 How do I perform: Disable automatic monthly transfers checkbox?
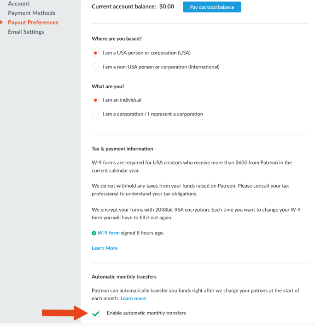coord(96,314)
